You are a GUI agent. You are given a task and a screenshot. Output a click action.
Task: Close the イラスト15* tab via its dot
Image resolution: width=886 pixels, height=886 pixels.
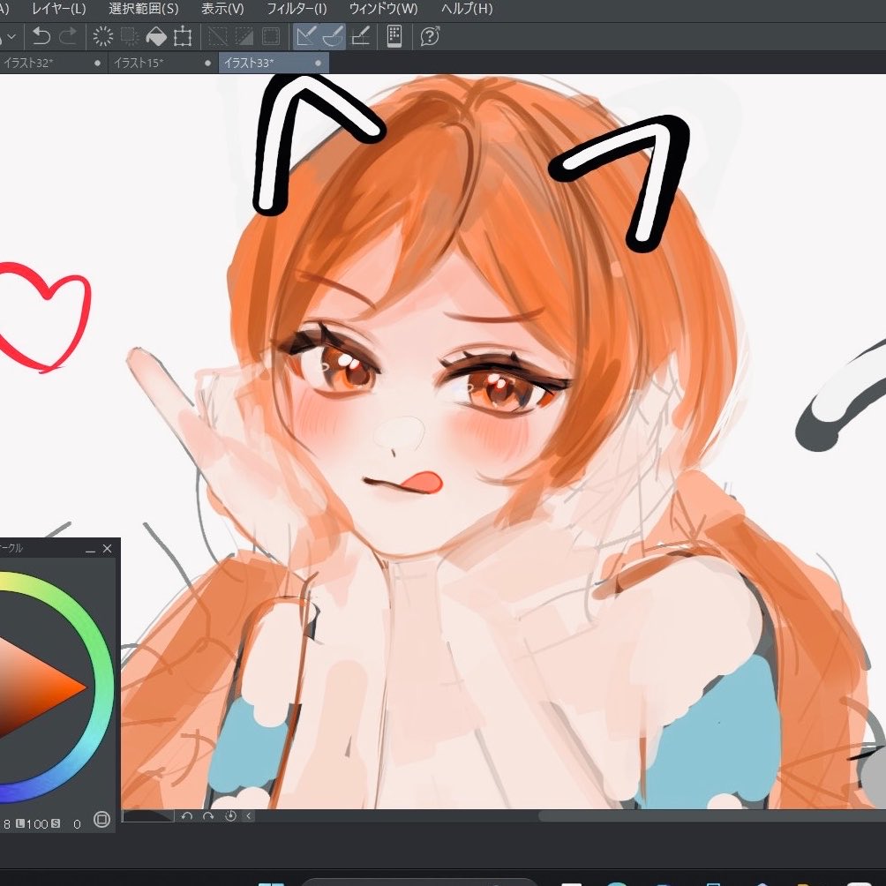(207, 63)
